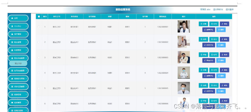Image resolution: width=251 pixels, height=112 pixels.
Task: Click 删除 delete button in row 5
Action: click(x=221, y=91)
